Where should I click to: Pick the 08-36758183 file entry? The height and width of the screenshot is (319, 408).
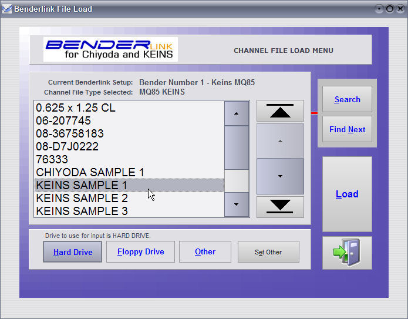pyautogui.click(x=70, y=133)
